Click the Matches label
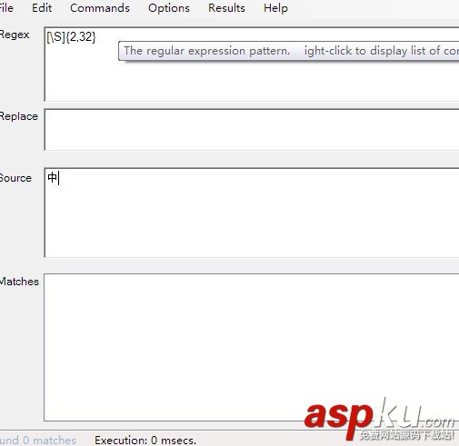The width and height of the screenshot is (459, 446). tap(19, 282)
